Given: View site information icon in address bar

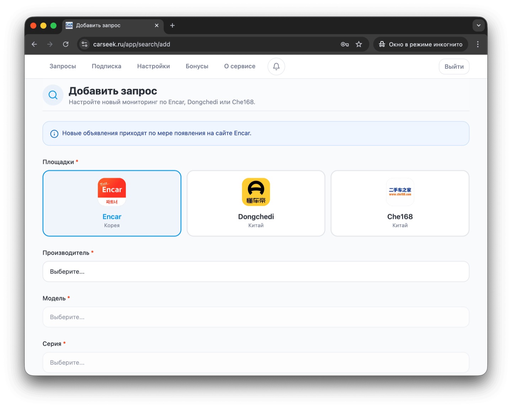Looking at the screenshot, I should pos(85,44).
